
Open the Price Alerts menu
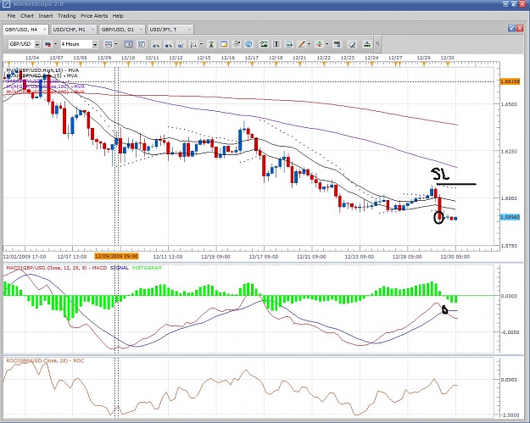click(x=94, y=16)
